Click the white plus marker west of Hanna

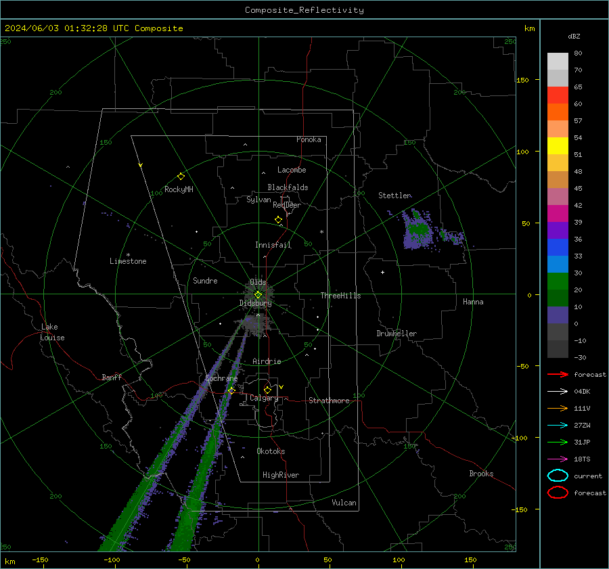click(382, 272)
